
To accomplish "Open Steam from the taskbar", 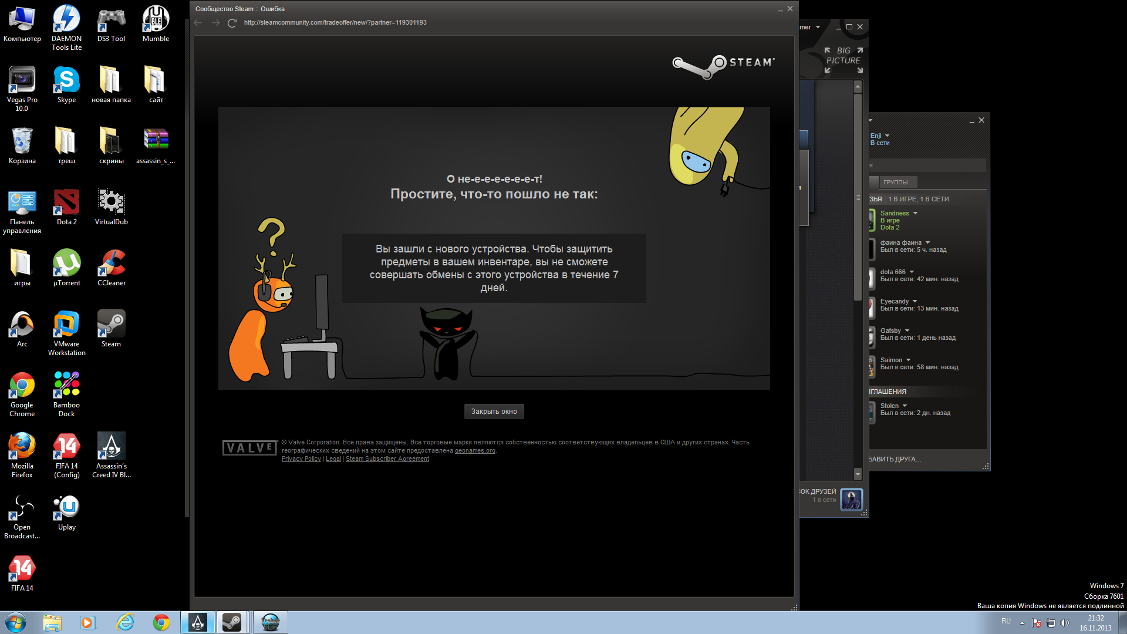I will pos(232,622).
